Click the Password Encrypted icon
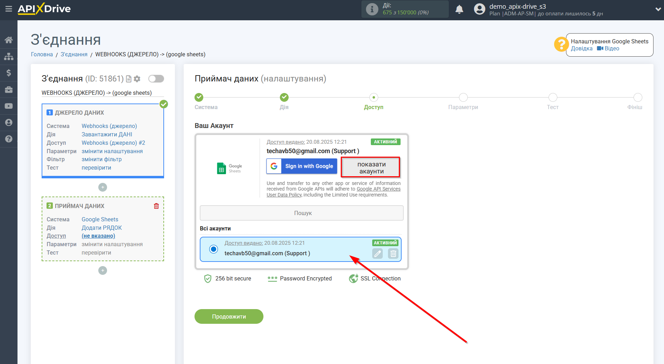Screen dimensions: 664x364 coord(272,279)
